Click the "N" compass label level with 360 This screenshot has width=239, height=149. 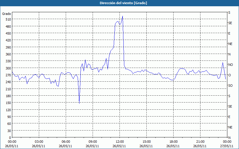pyautogui.click(x=229, y=54)
